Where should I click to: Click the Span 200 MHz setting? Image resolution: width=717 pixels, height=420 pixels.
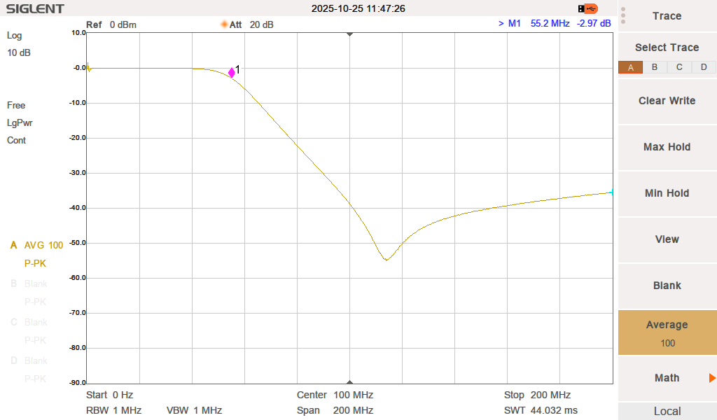[x=335, y=410]
